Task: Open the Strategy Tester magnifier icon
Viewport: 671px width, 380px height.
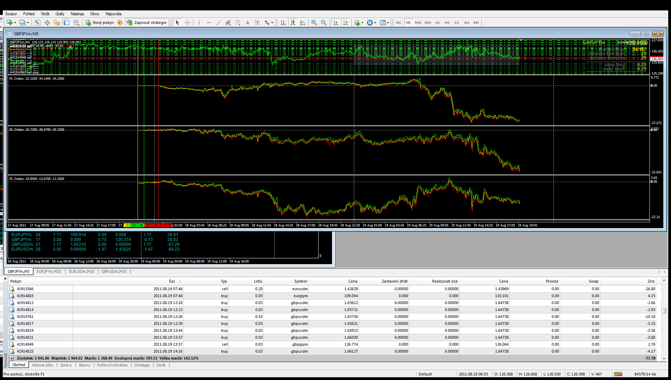Action: (x=76, y=23)
